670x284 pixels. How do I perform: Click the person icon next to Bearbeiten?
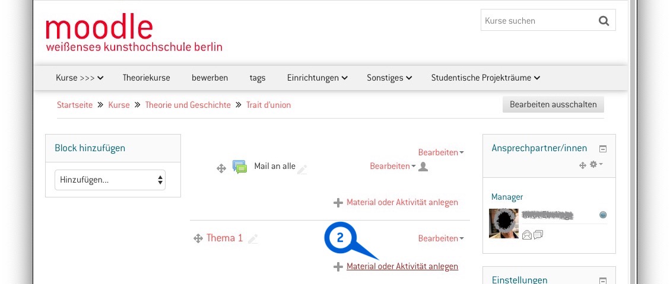(423, 166)
